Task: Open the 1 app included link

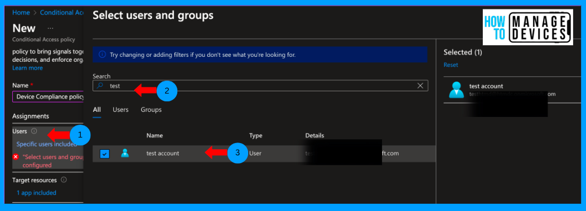Action: (x=36, y=193)
